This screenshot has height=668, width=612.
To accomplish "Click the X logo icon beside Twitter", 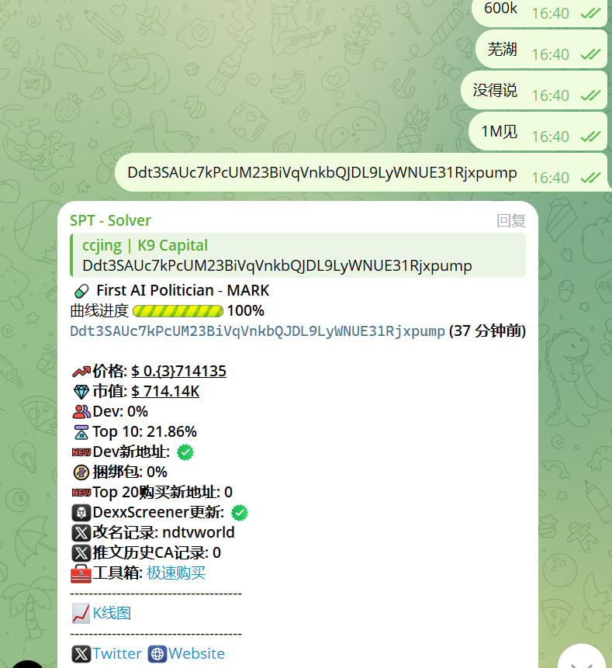I will [x=81, y=654].
